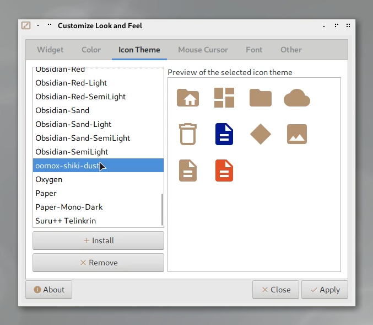Click the diamond-shaped preview icon
The width and height of the screenshot is (373, 325).
(261, 134)
